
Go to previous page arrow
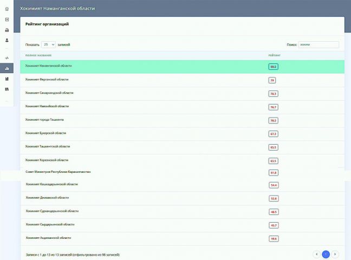(316, 253)
